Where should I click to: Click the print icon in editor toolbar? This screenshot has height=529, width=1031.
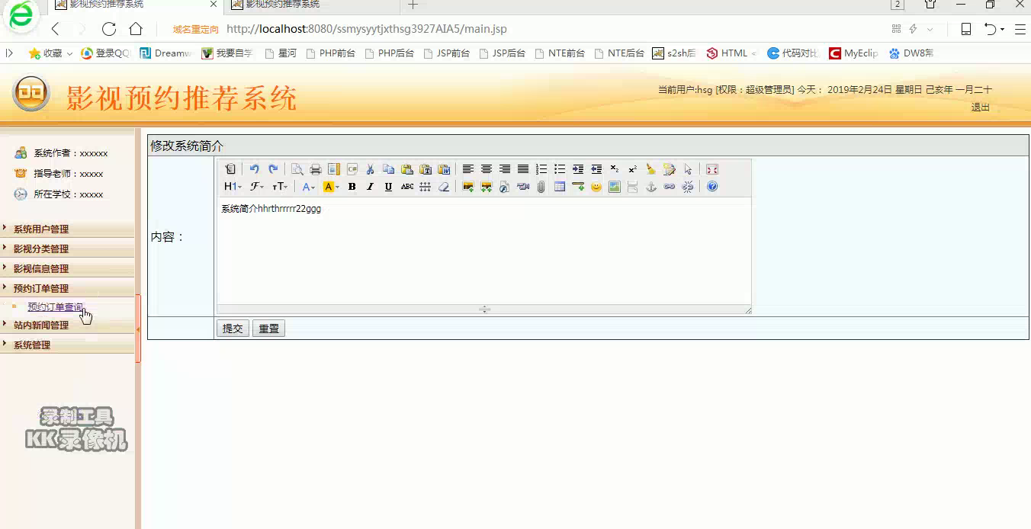point(316,169)
